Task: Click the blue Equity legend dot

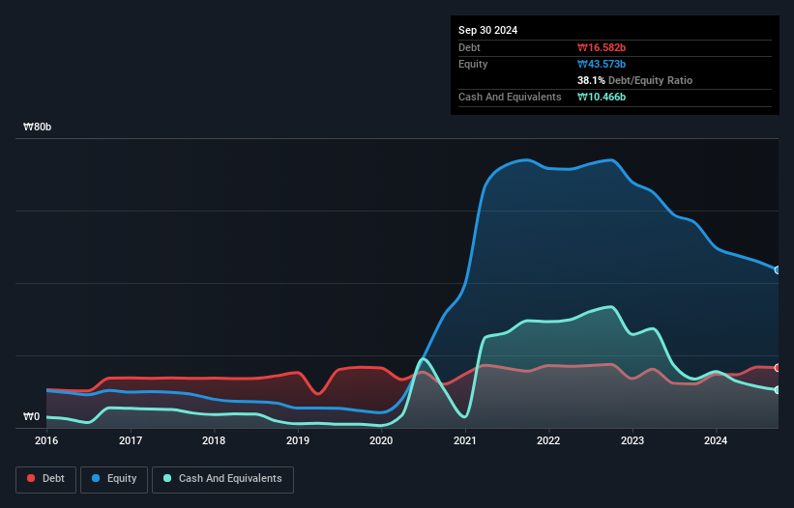Action: click(x=96, y=478)
